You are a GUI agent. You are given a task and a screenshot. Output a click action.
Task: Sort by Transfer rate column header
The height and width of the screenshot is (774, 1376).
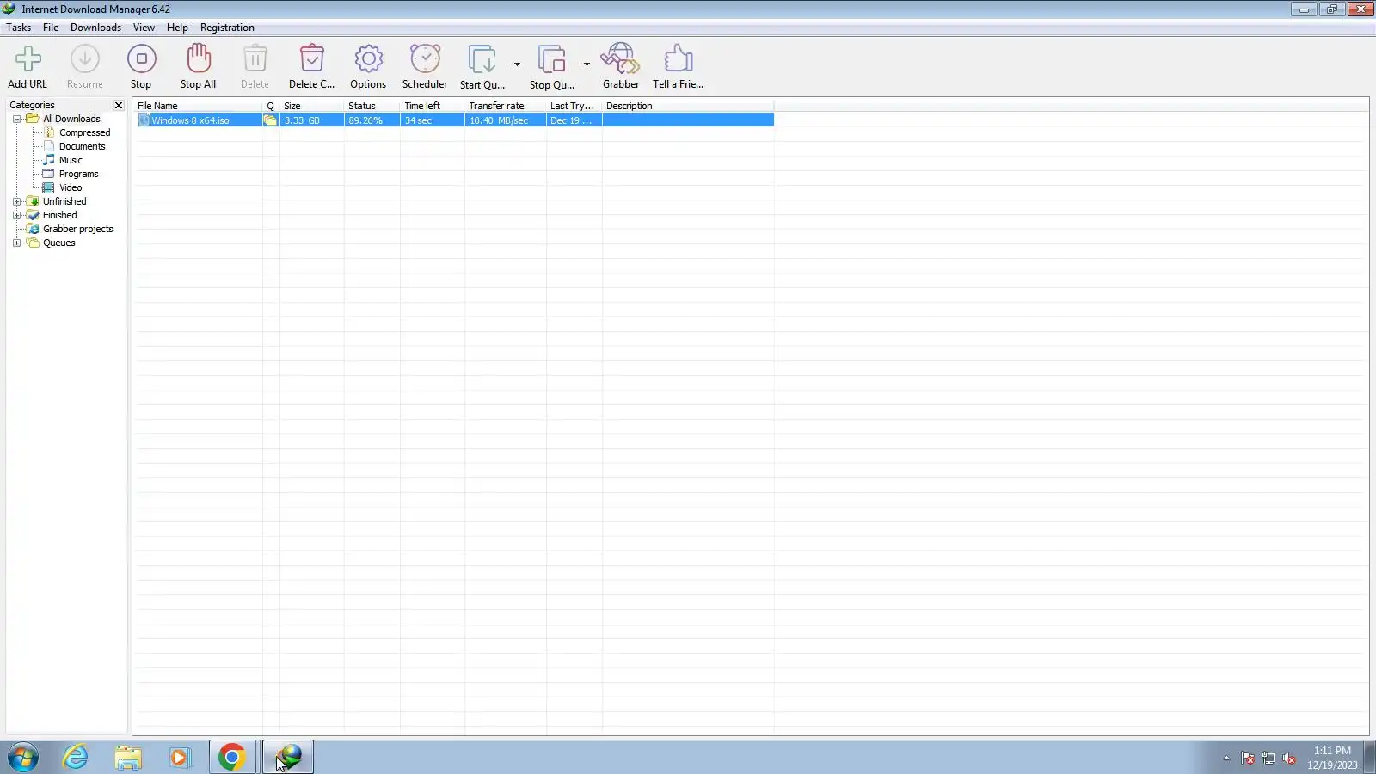[x=506, y=106]
